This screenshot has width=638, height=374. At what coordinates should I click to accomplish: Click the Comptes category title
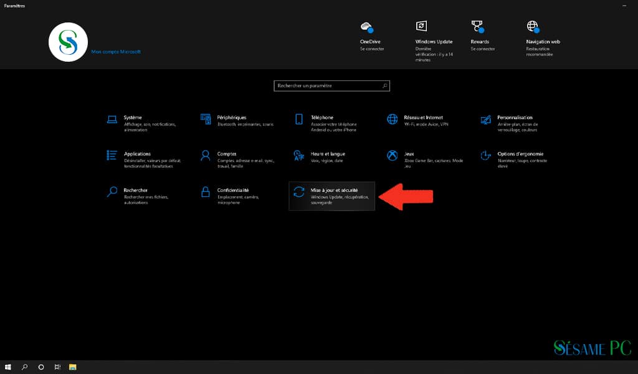(227, 154)
